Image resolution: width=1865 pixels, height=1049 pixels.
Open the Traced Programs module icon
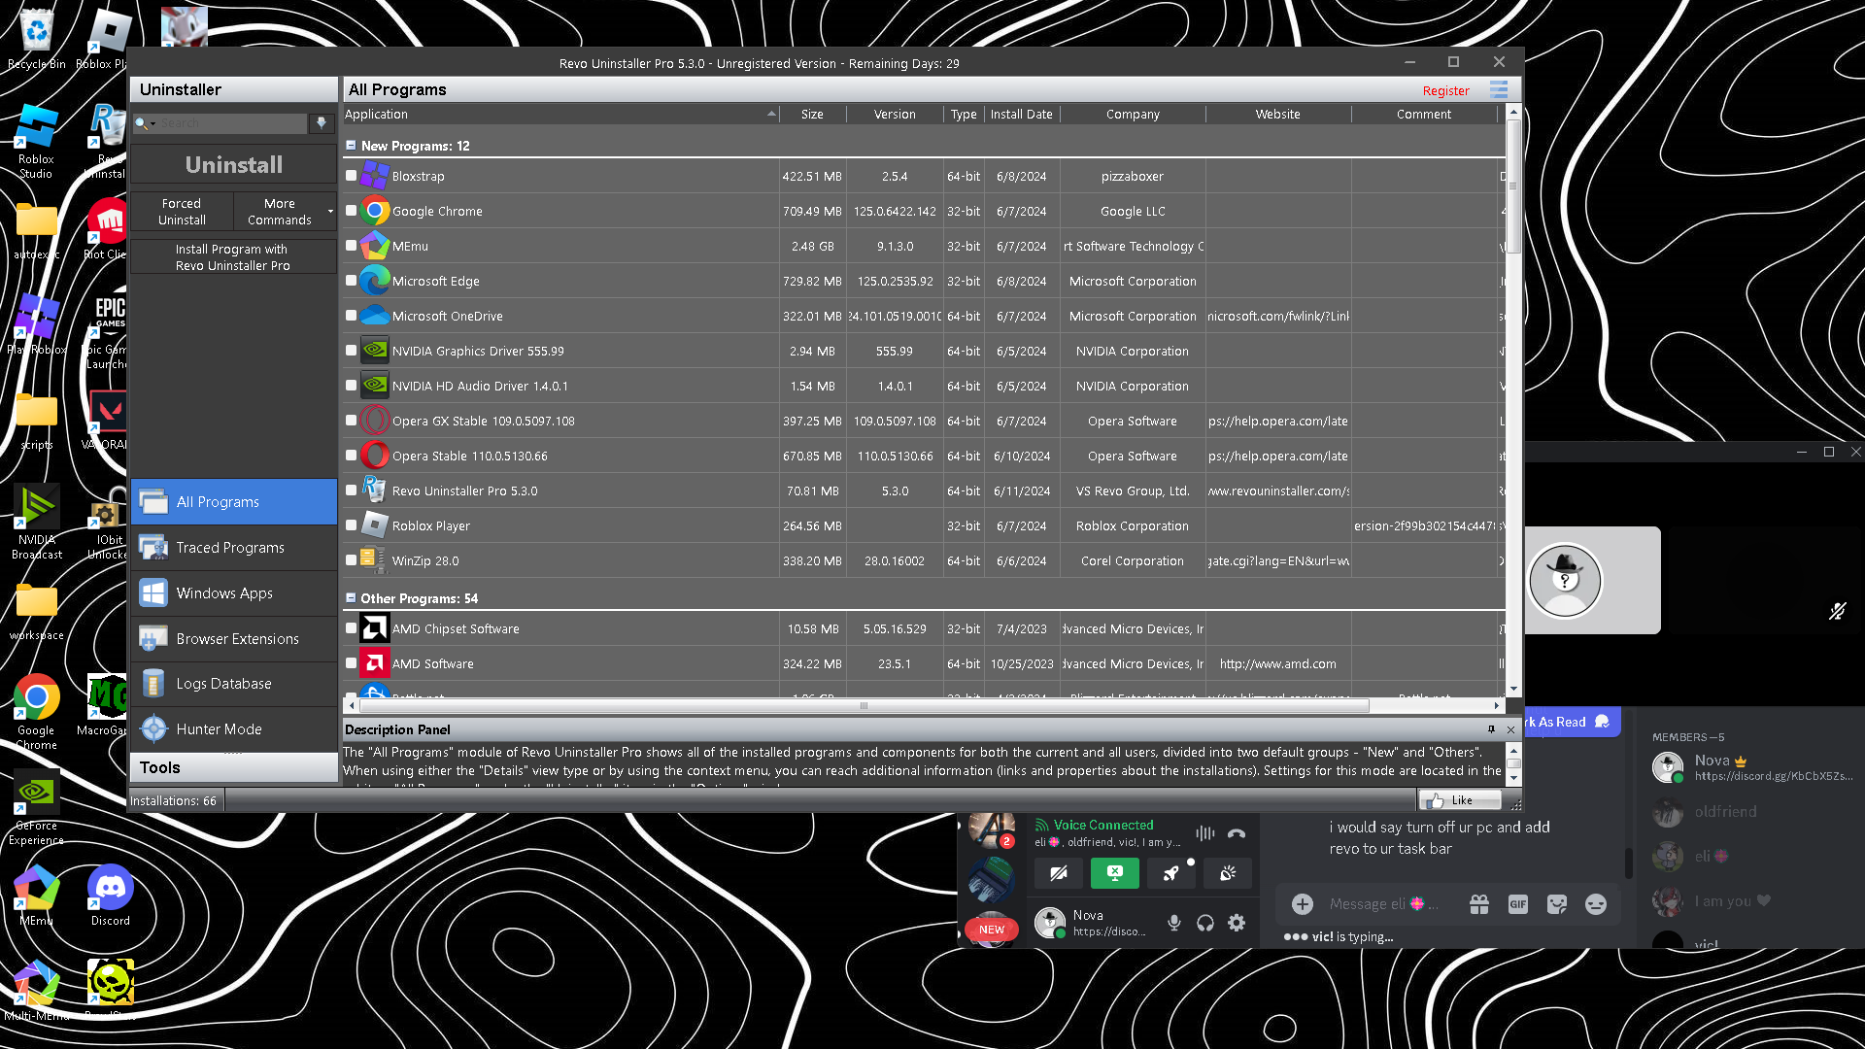(153, 548)
